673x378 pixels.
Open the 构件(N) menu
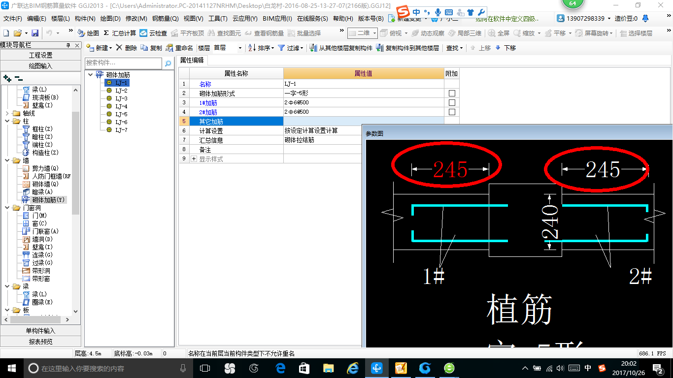(x=85, y=19)
